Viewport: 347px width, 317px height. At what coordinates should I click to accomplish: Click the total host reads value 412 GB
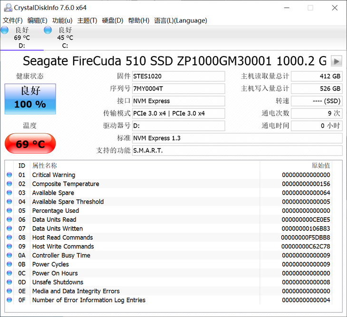[317, 76]
